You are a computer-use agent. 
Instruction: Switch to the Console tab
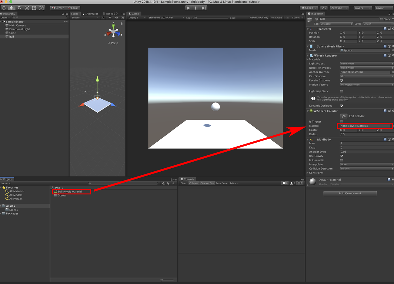187,179
